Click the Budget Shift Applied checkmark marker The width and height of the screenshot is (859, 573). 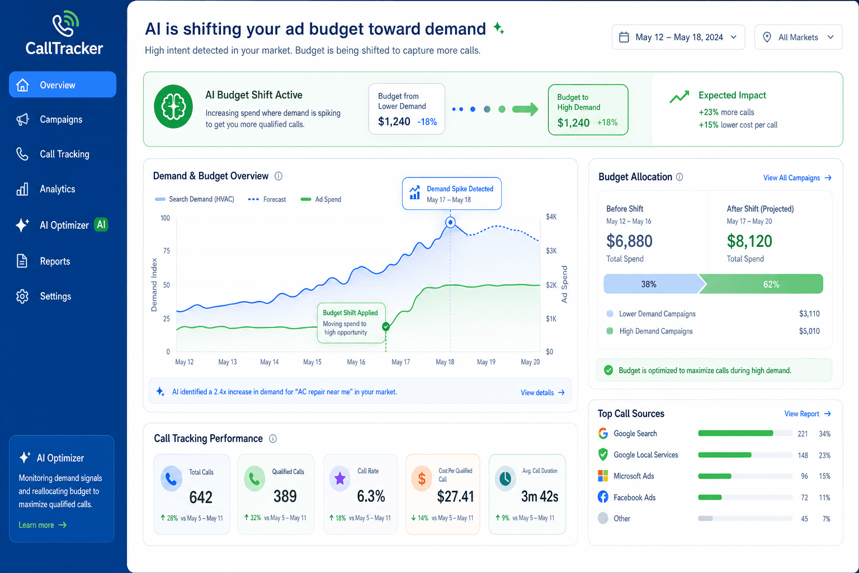(385, 326)
